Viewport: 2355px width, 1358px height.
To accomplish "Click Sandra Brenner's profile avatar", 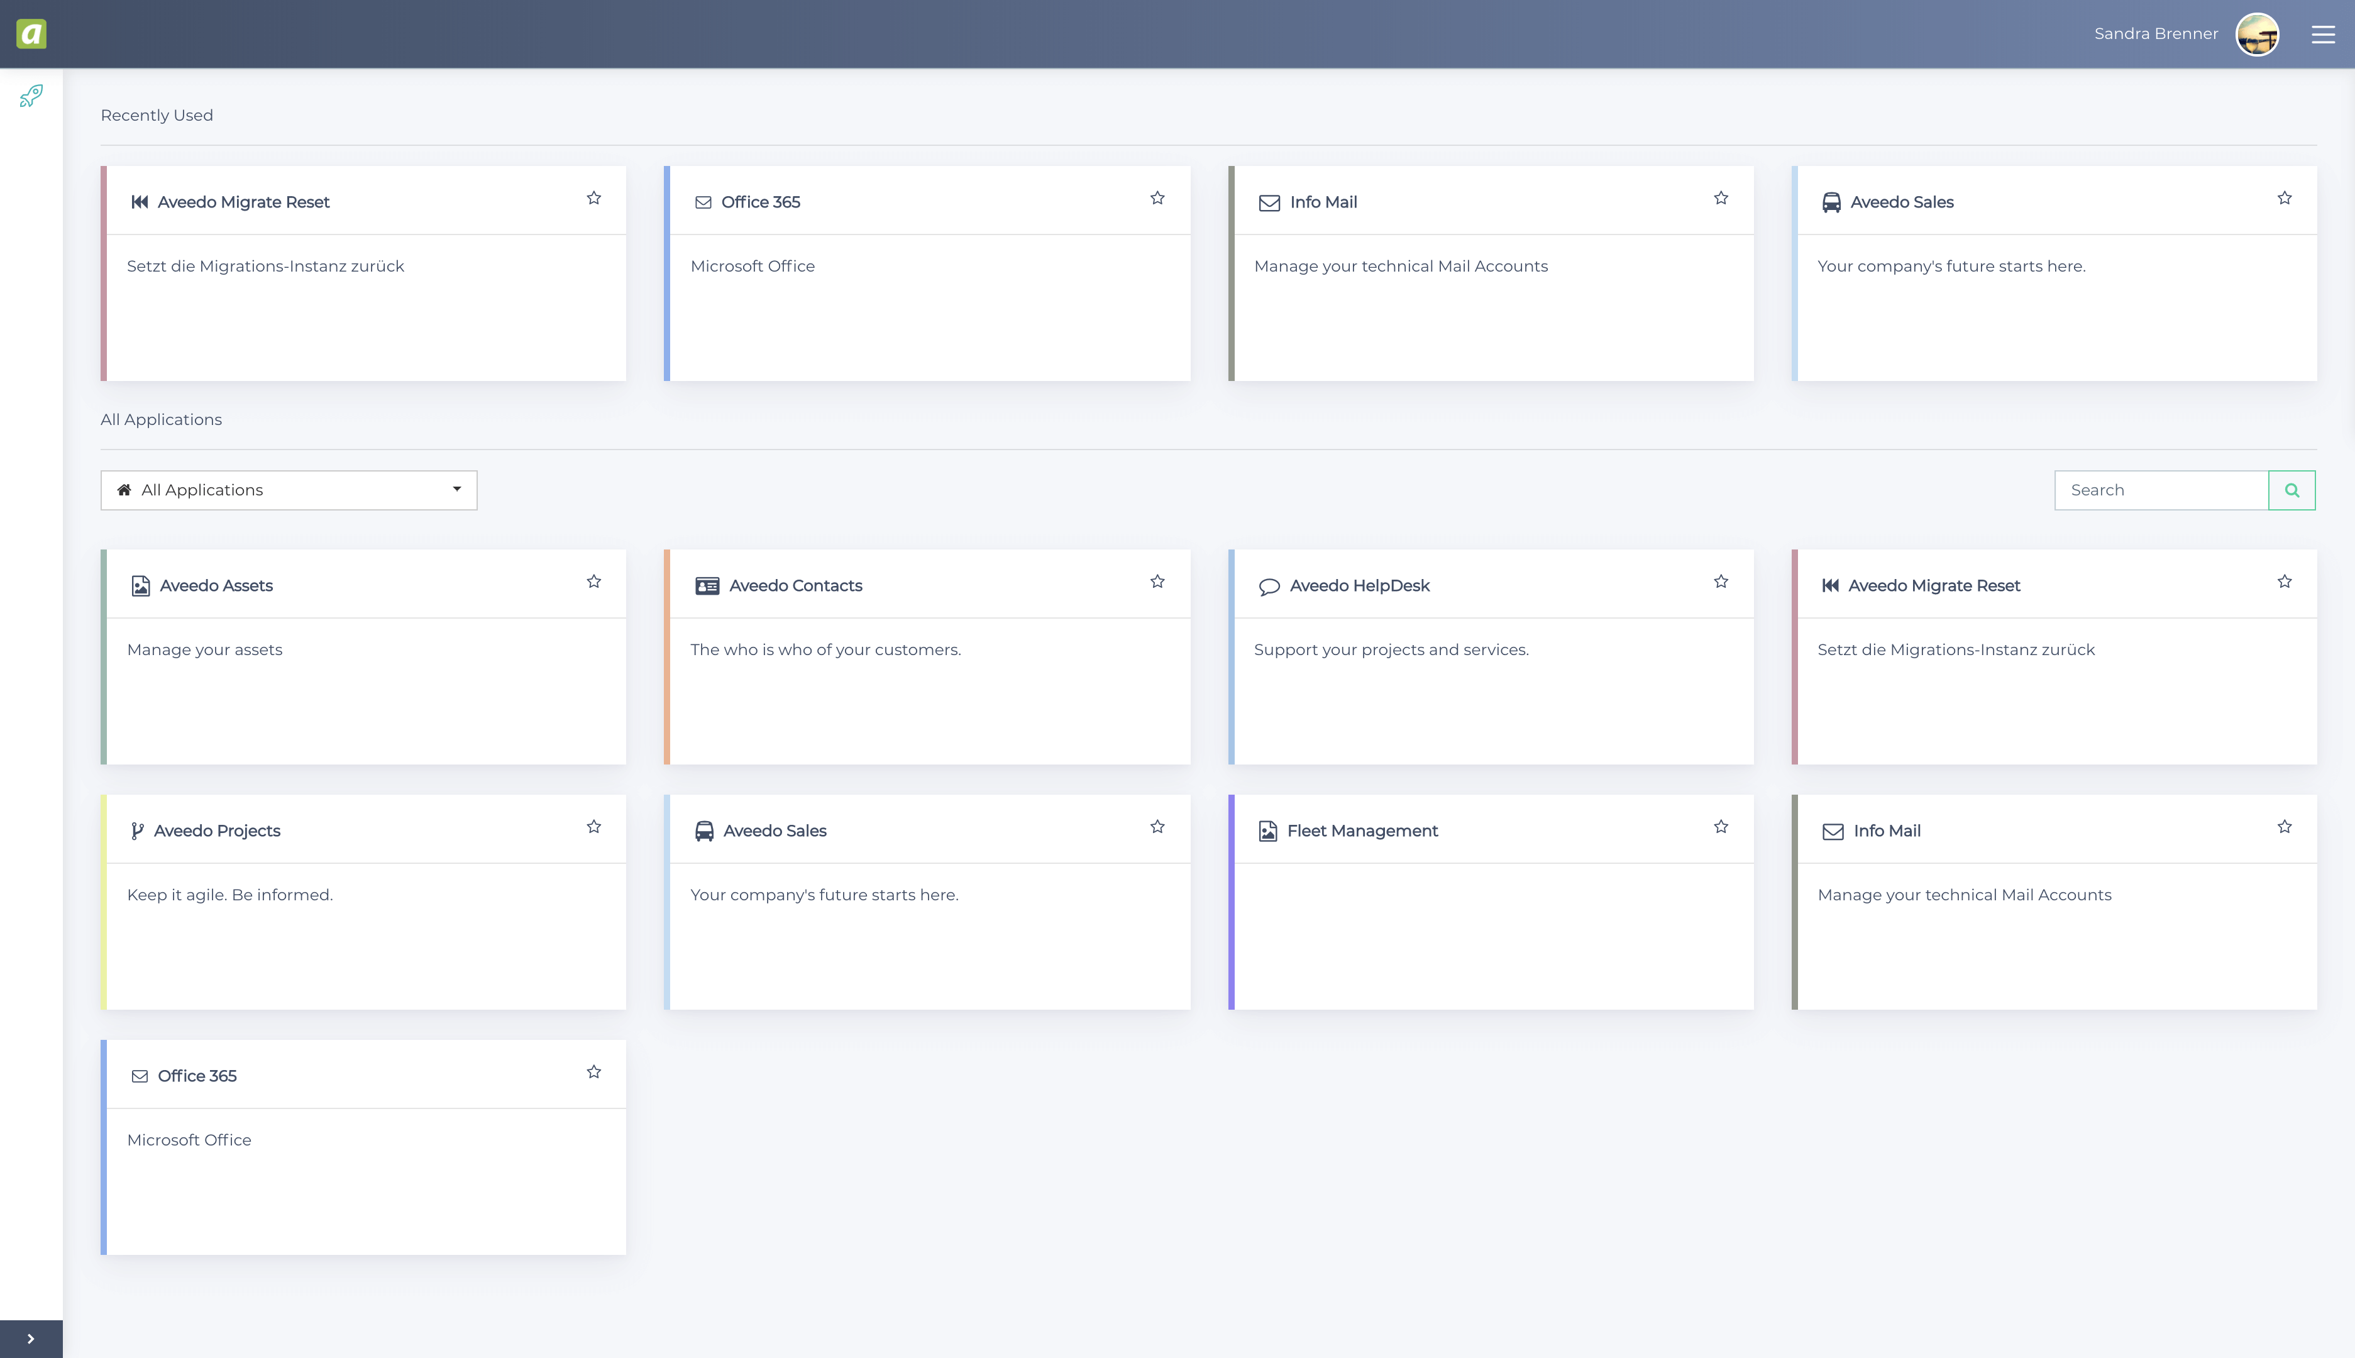I will [2257, 35].
